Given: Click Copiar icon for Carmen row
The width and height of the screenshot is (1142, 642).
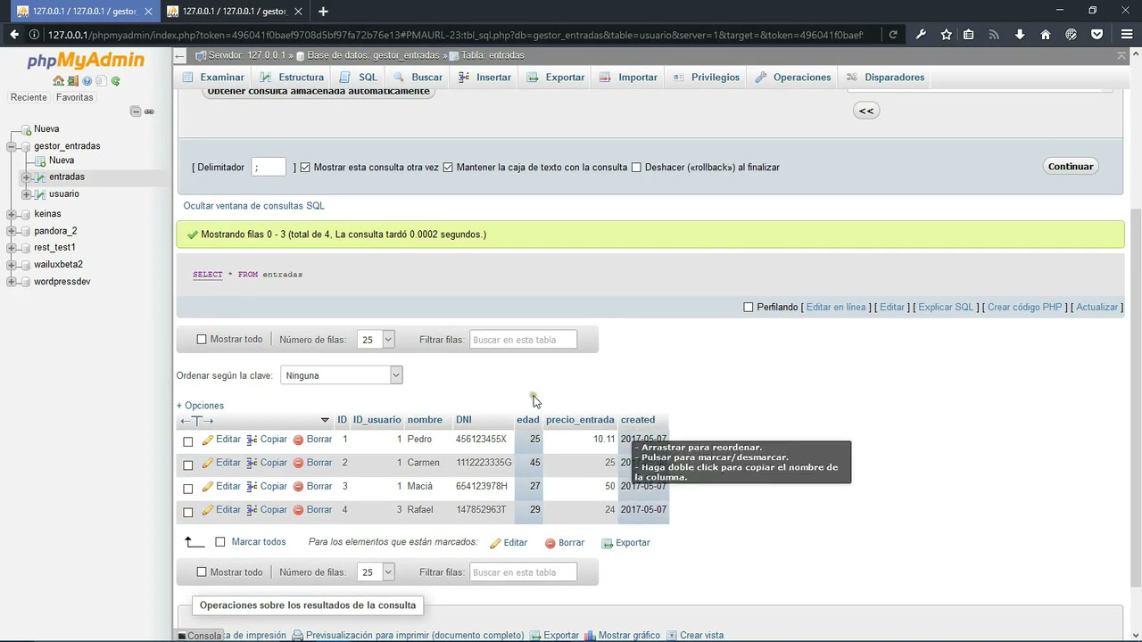Looking at the screenshot, I should (252, 463).
